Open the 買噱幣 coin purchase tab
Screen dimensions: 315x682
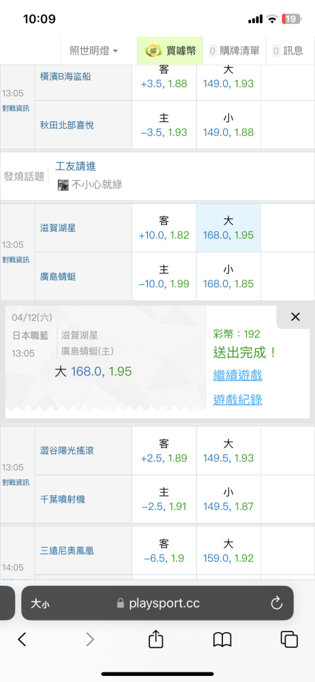point(170,51)
